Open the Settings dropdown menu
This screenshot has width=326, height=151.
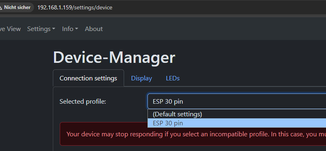41,29
